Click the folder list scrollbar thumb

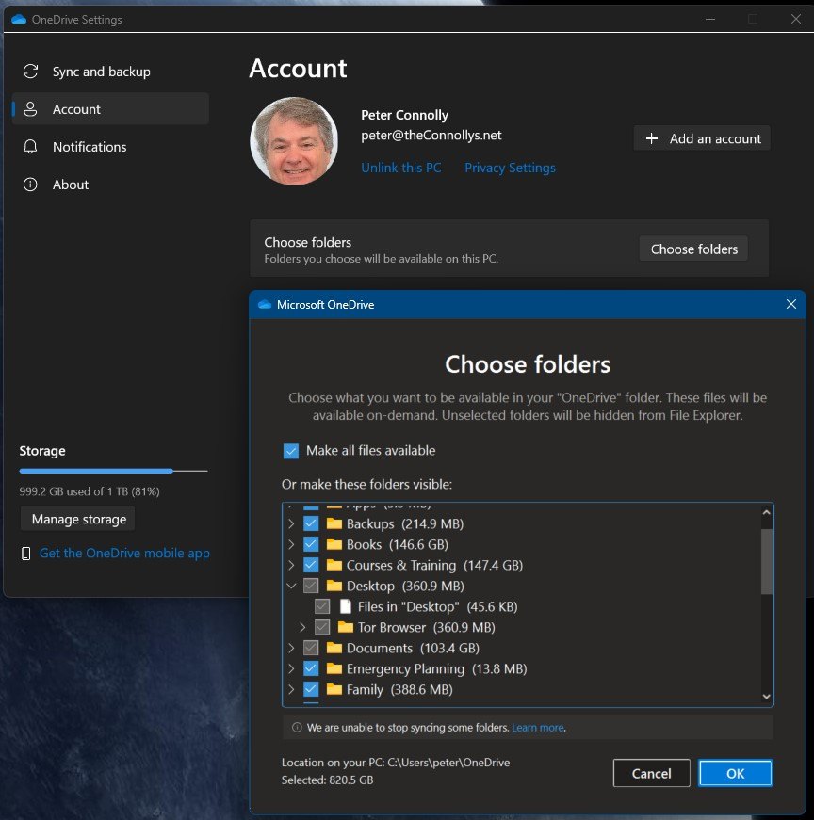766,561
